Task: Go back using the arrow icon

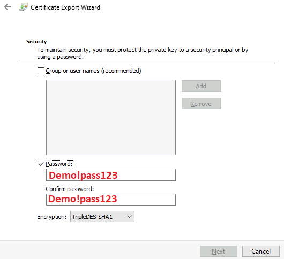Action: (x=8, y=7)
